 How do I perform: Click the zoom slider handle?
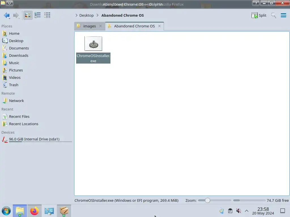point(208,200)
